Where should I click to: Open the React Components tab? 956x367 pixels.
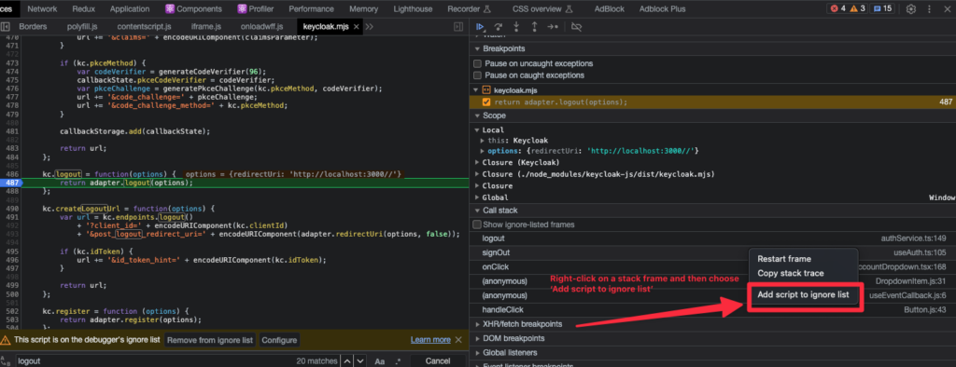[x=193, y=8]
